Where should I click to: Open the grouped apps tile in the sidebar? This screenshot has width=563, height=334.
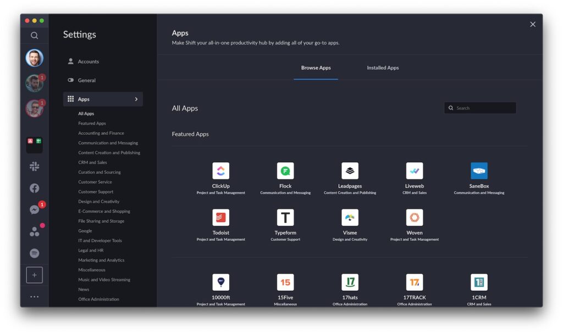click(x=35, y=144)
